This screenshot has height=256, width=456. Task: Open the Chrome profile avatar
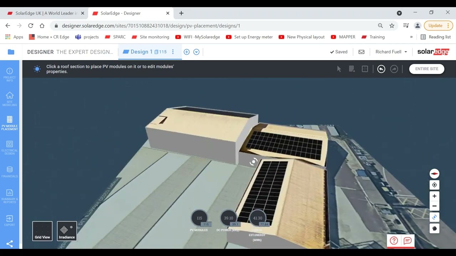[418, 26]
